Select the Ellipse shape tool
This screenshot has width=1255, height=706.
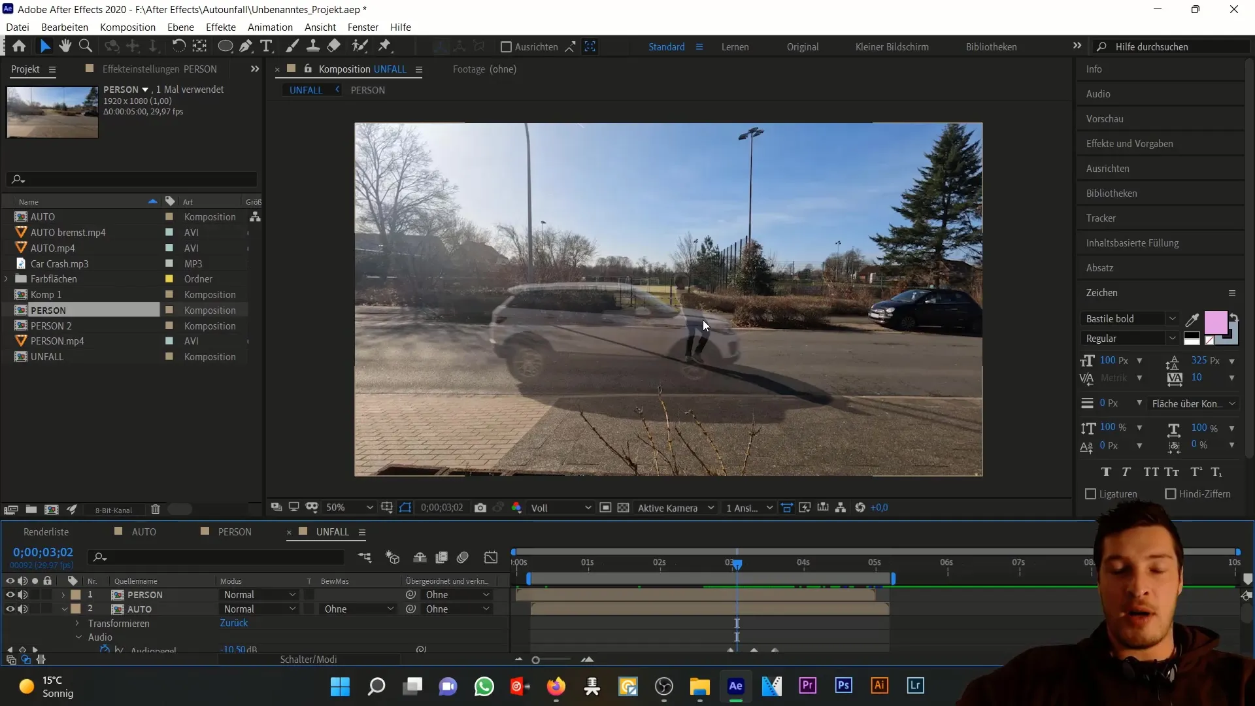(225, 46)
